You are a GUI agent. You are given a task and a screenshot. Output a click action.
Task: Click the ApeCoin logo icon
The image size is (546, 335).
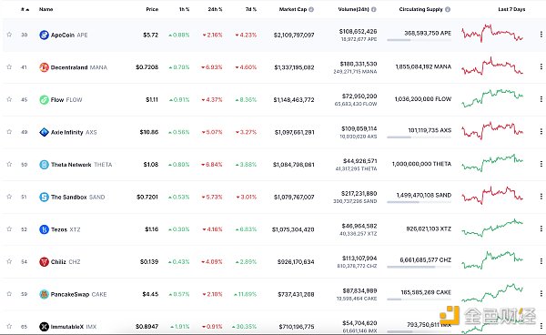click(44, 35)
